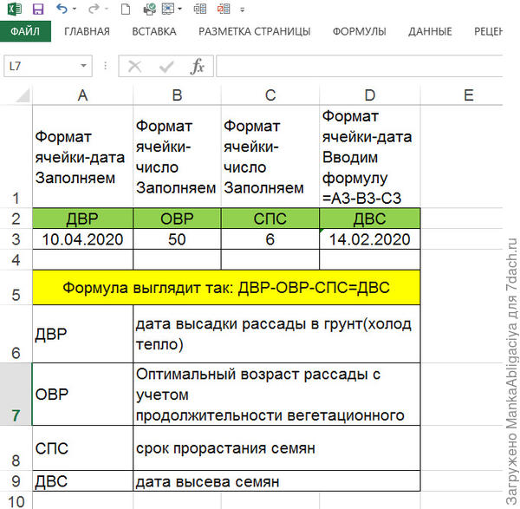Click the New blank document icon
520x509 pixels.
click(x=126, y=10)
